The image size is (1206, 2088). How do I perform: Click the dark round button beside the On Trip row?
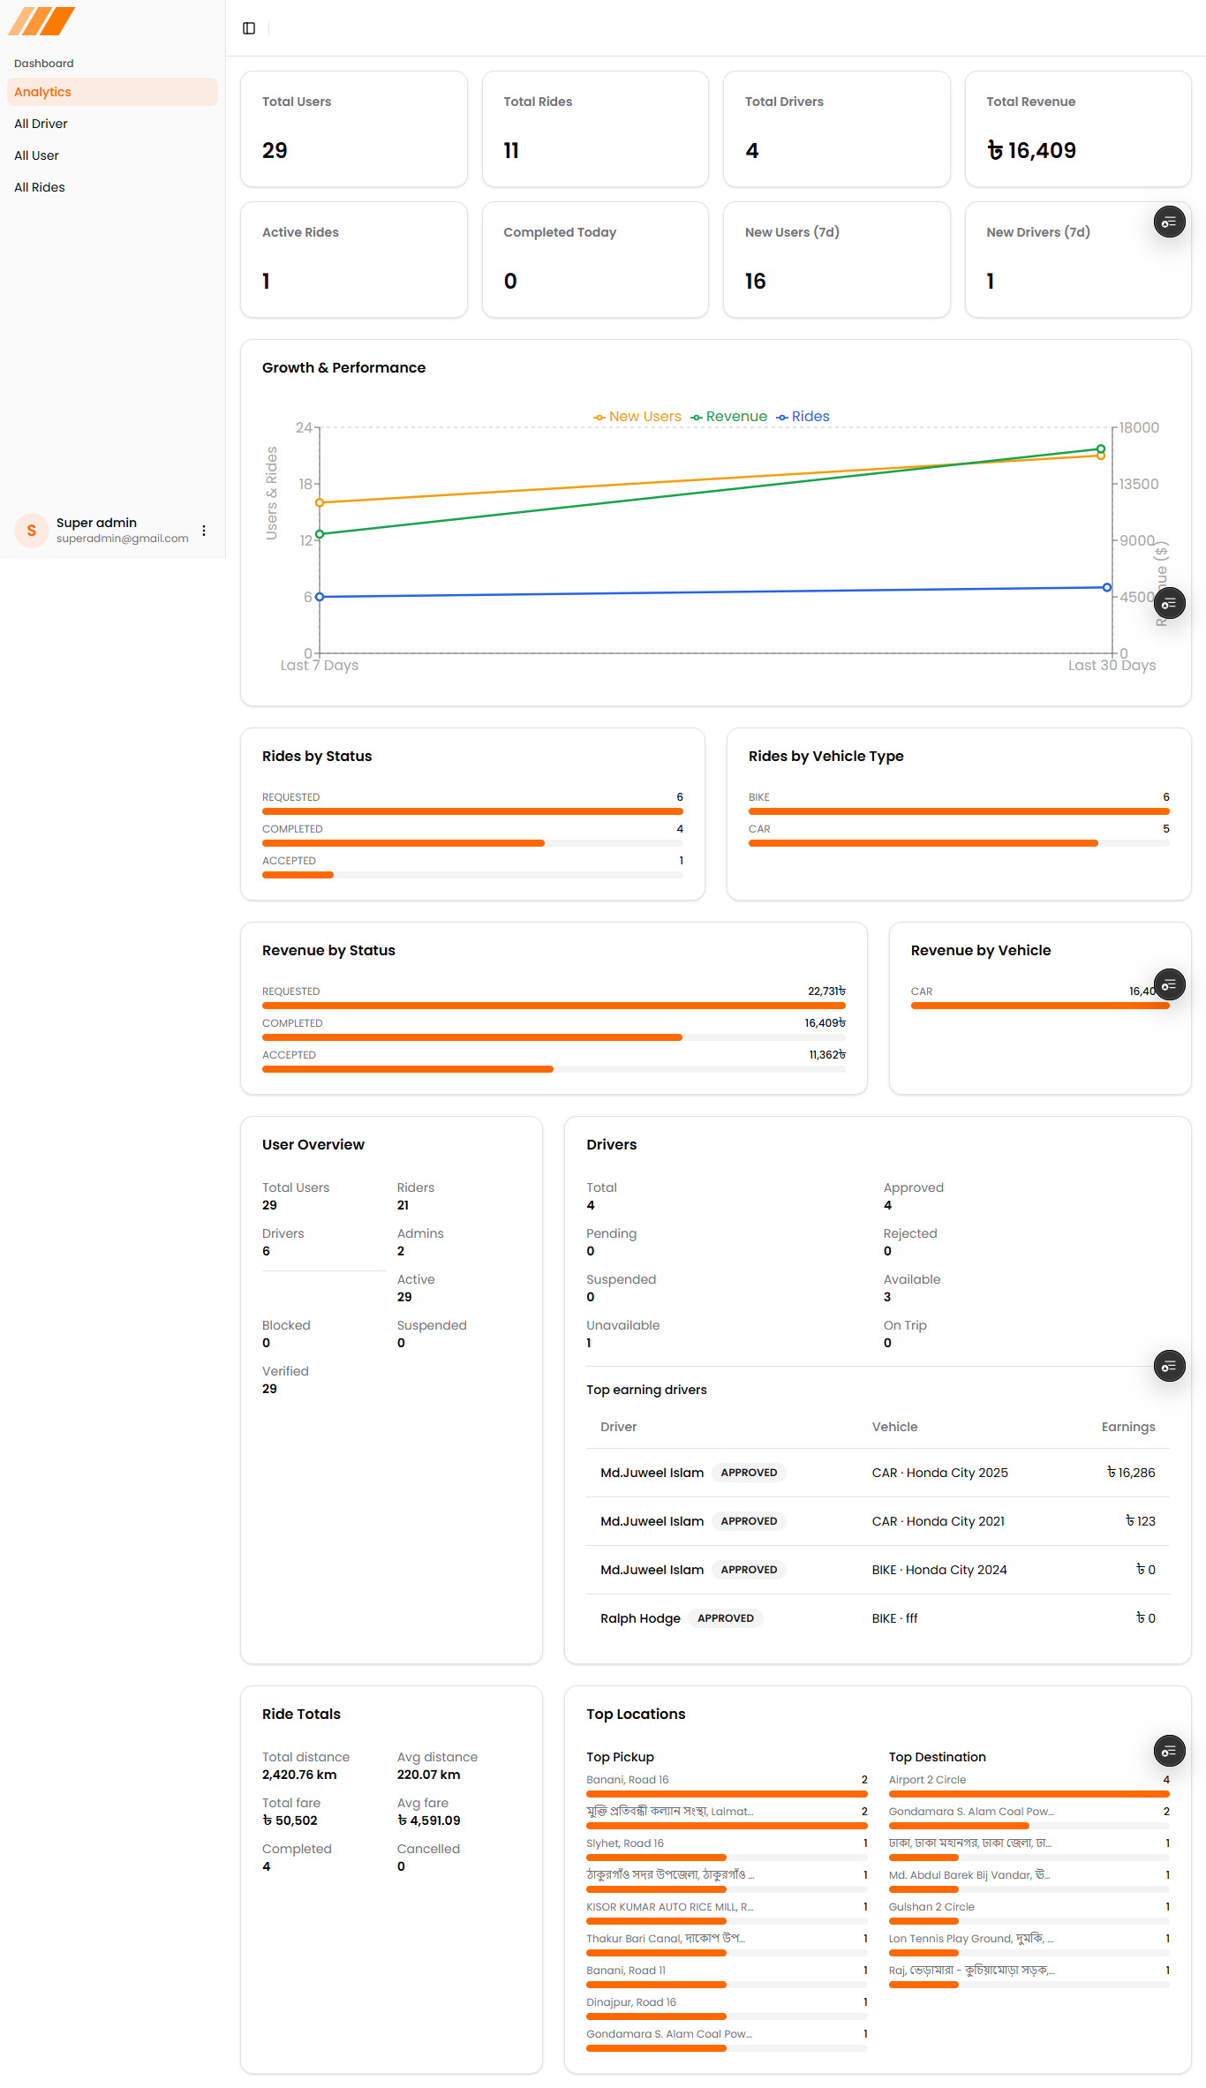point(1169,1367)
